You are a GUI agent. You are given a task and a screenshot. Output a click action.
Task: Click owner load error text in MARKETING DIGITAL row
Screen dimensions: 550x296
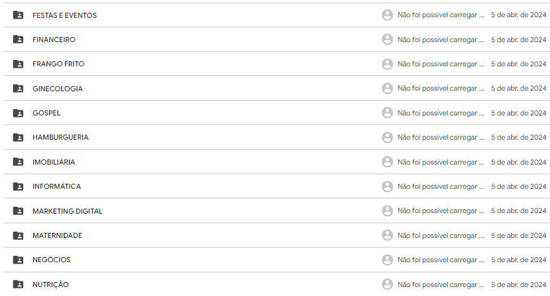(441, 211)
